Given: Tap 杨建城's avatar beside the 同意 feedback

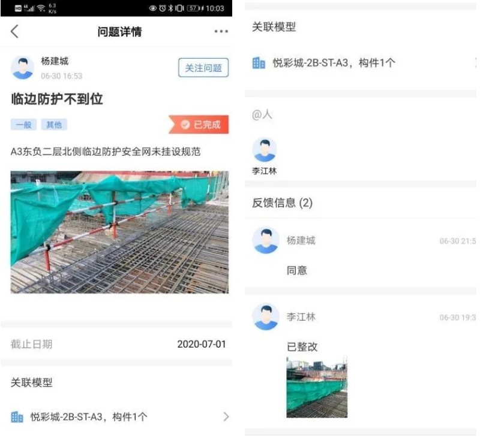Looking at the screenshot, I should click(x=265, y=241).
